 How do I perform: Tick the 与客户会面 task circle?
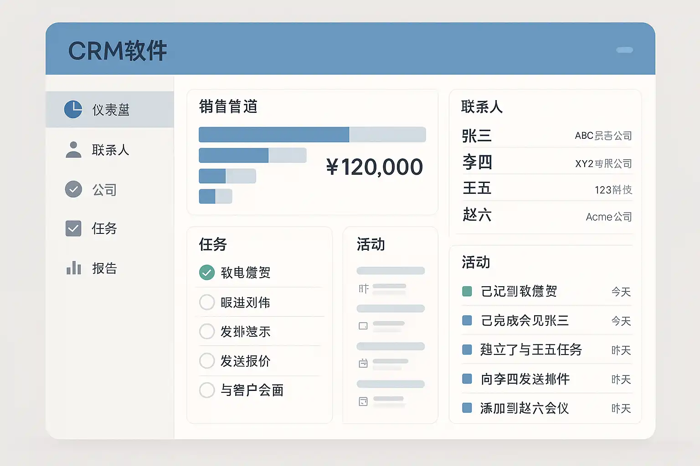coord(207,390)
